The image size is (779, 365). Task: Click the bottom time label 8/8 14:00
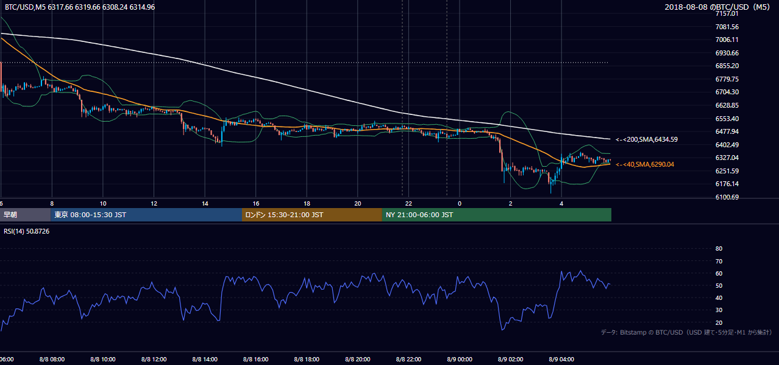click(205, 360)
